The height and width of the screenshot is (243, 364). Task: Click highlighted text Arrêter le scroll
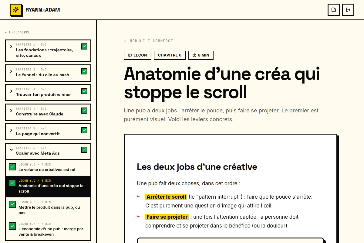coord(166,197)
